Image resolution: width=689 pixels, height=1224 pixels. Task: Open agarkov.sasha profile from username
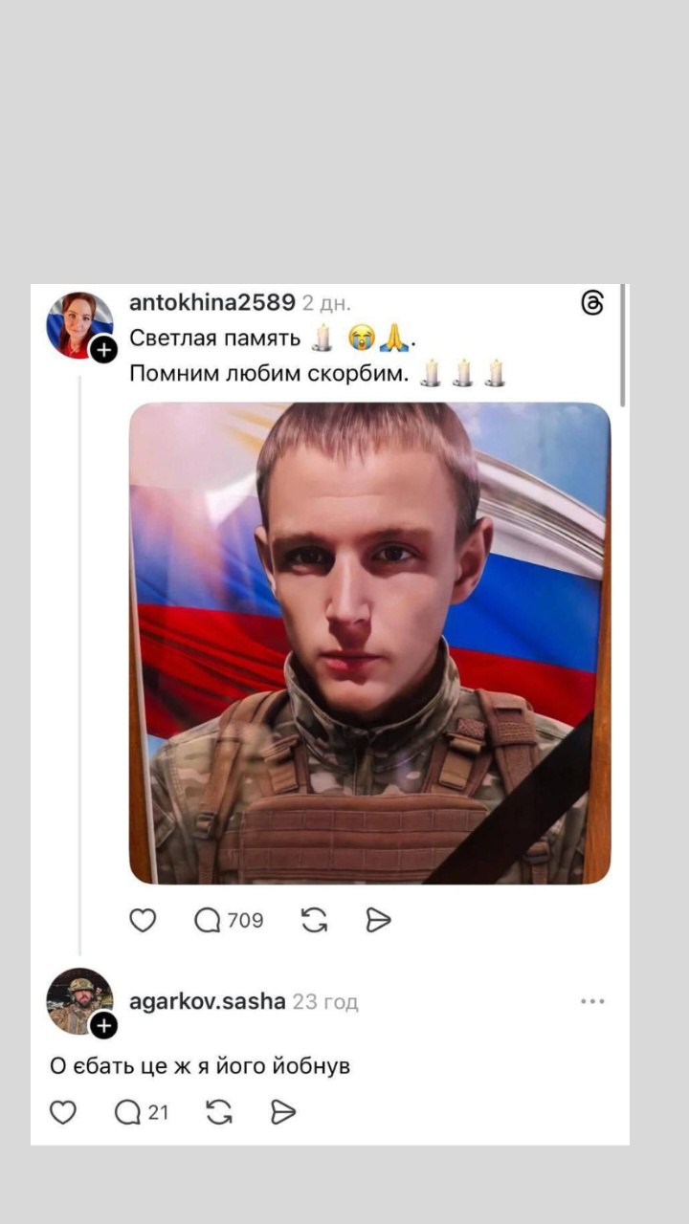[x=208, y=1001]
